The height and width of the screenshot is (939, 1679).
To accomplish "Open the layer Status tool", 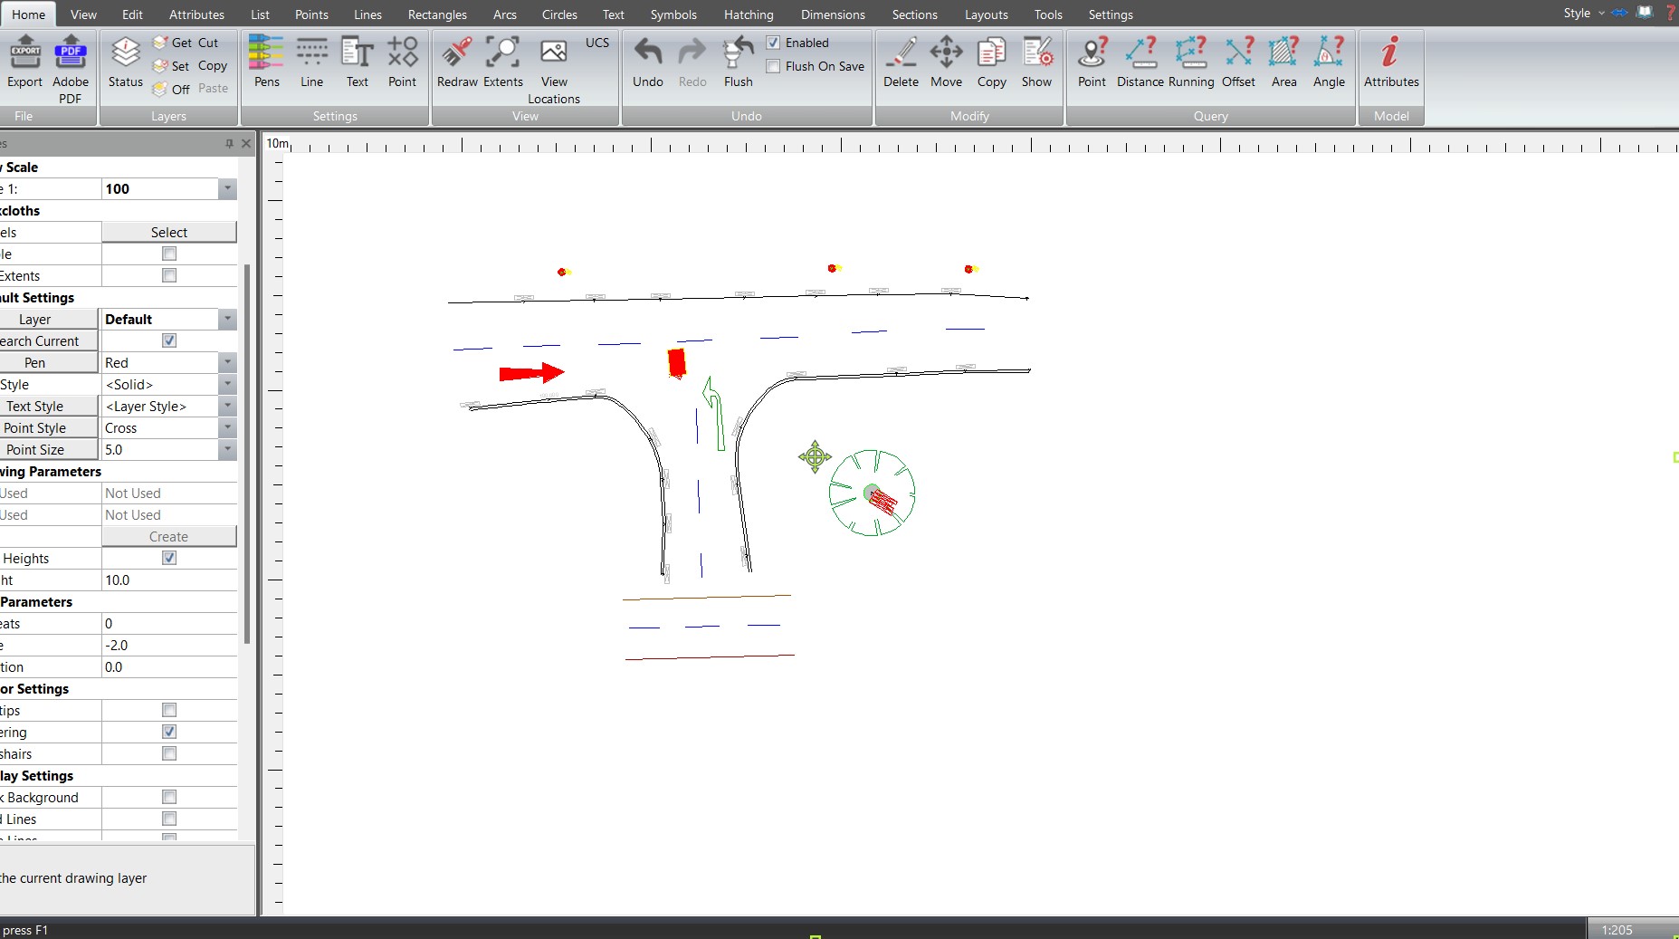I will pos(125,53).
